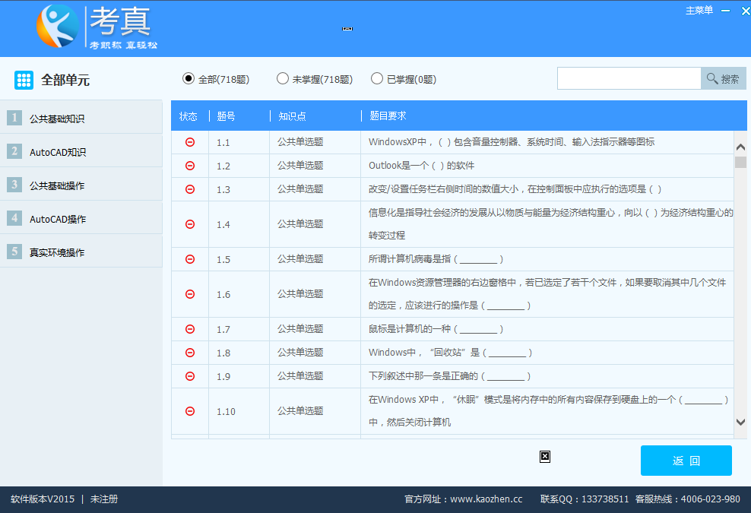The width and height of the screenshot is (751, 513).
Task: Click the 搜索 search button
Action: (x=723, y=79)
